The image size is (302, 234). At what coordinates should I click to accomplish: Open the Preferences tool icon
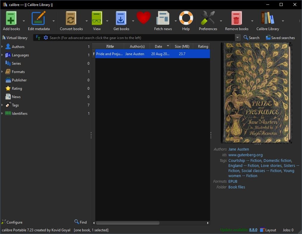(x=208, y=18)
